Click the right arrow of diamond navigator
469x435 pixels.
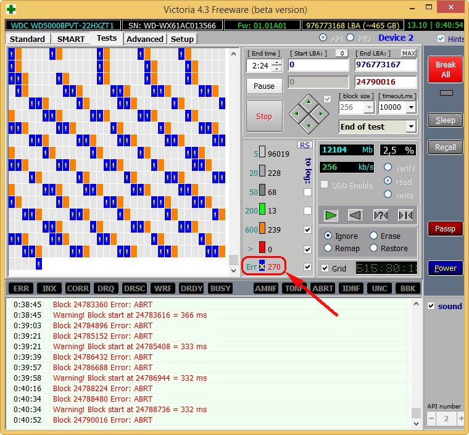pyautogui.click(x=322, y=114)
